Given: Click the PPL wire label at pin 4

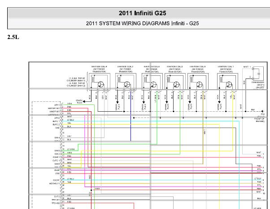Looking at the screenshot, I should click(69, 113).
